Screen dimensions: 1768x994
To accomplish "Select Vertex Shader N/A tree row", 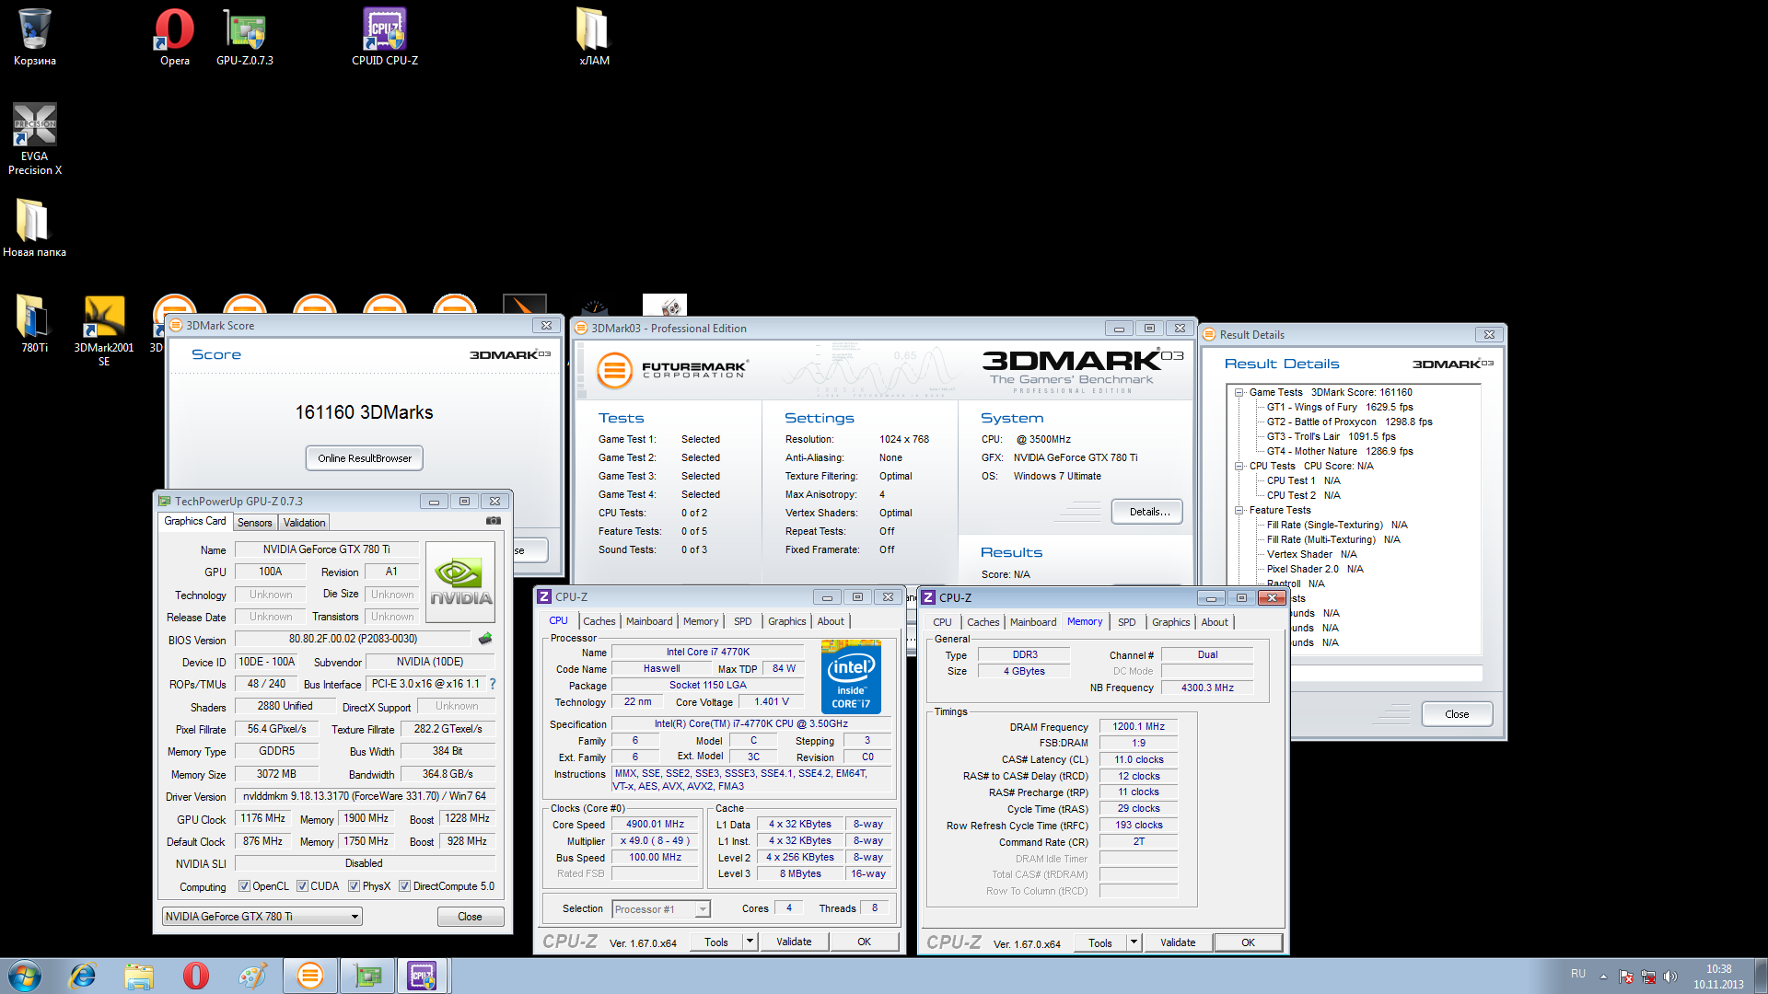I will 1311,554.
